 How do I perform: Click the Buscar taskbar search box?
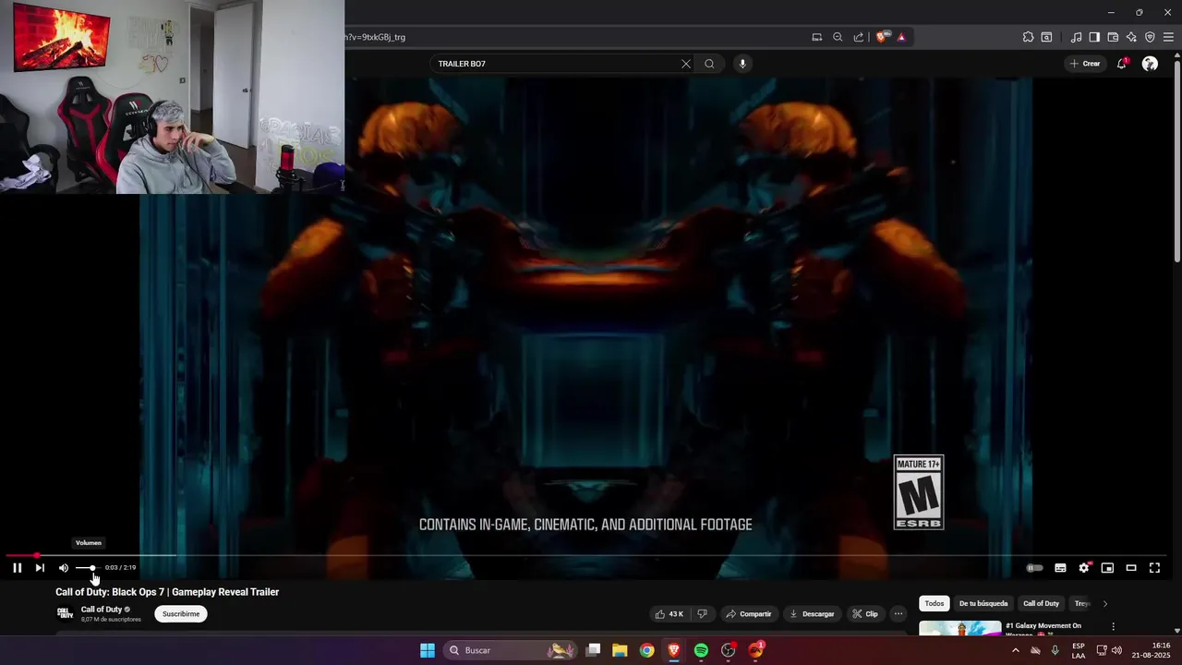(510, 650)
